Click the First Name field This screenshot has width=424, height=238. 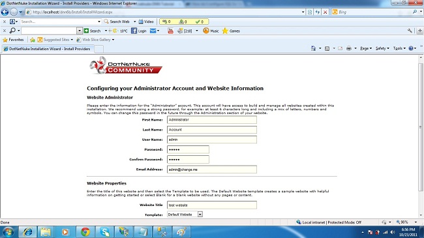212,120
